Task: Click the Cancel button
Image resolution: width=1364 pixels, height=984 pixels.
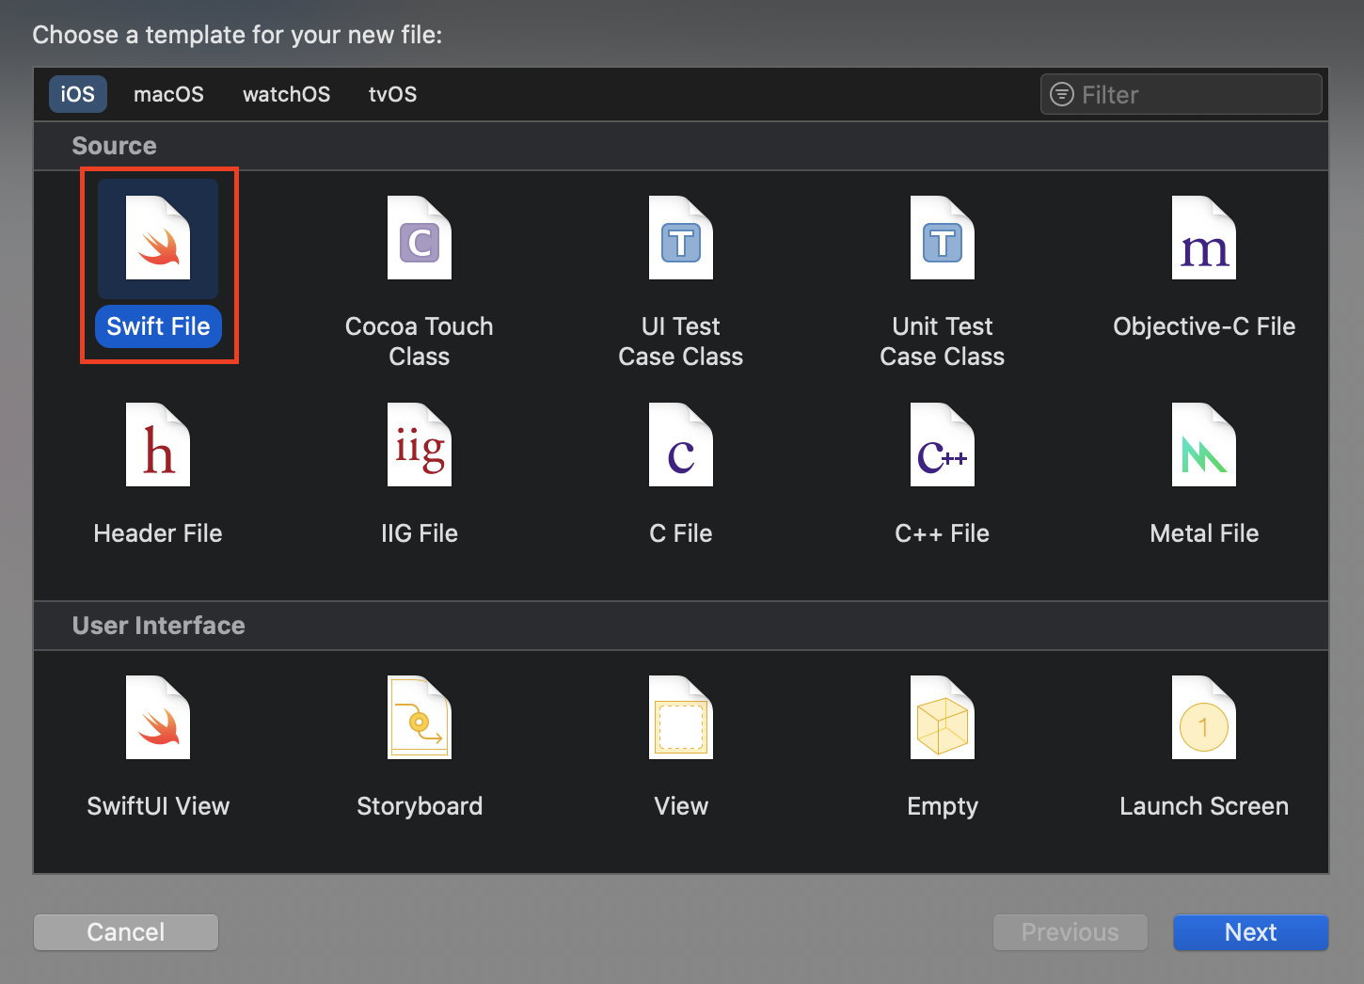Action: click(x=126, y=932)
